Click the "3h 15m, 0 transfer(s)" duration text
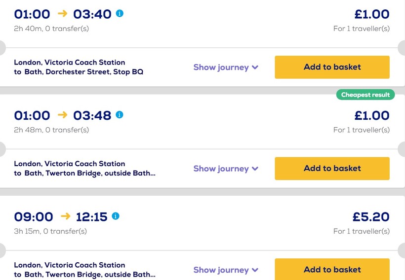405x280 pixels. 50,231
